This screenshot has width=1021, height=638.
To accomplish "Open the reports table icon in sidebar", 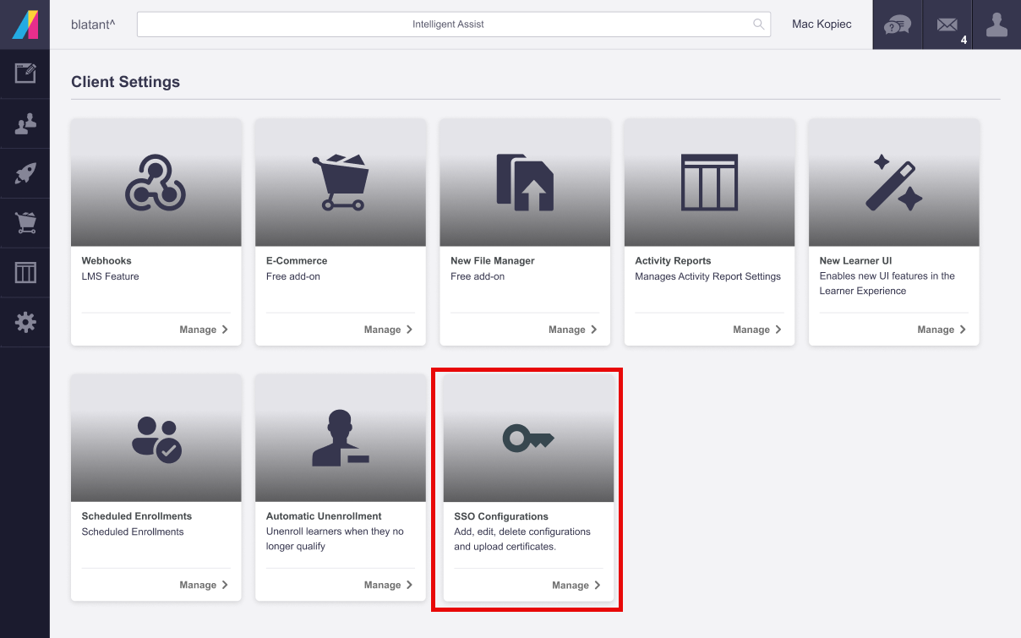I will point(25,273).
